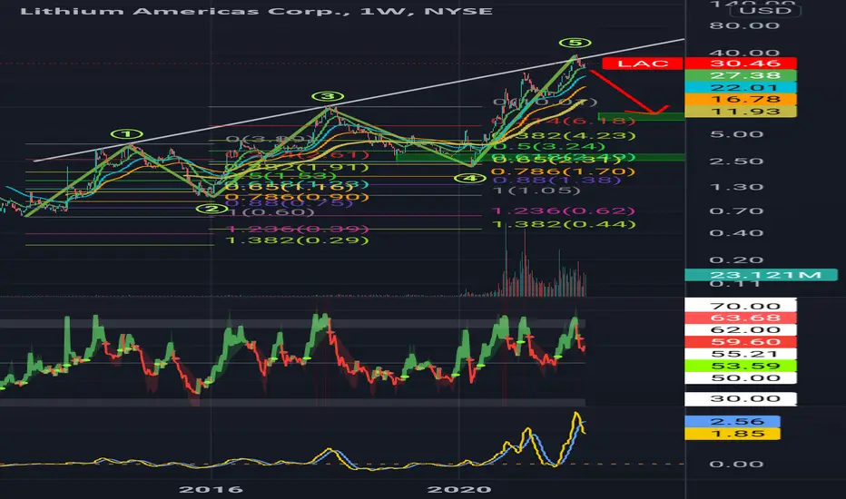The image size is (846, 499).
Task: Click the RSI 50.00 midline label
Action: tap(741, 377)
